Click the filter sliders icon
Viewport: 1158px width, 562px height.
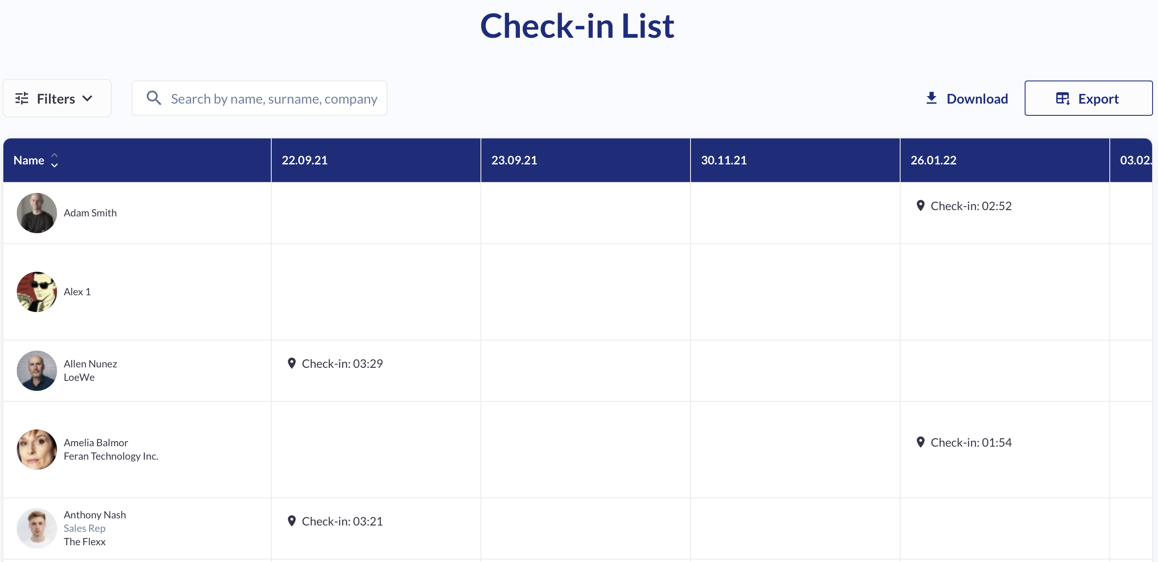[x=21, y=99]
